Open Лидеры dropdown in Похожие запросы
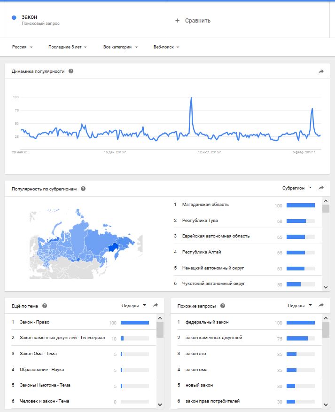The image size is (335, 412). coord(299,305)
